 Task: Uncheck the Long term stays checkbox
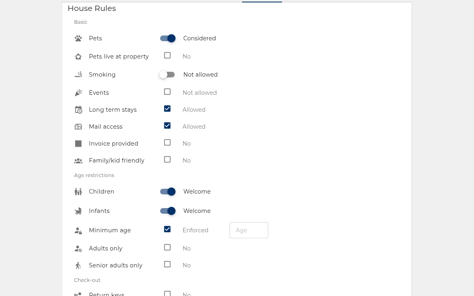[x=167, y=108]
